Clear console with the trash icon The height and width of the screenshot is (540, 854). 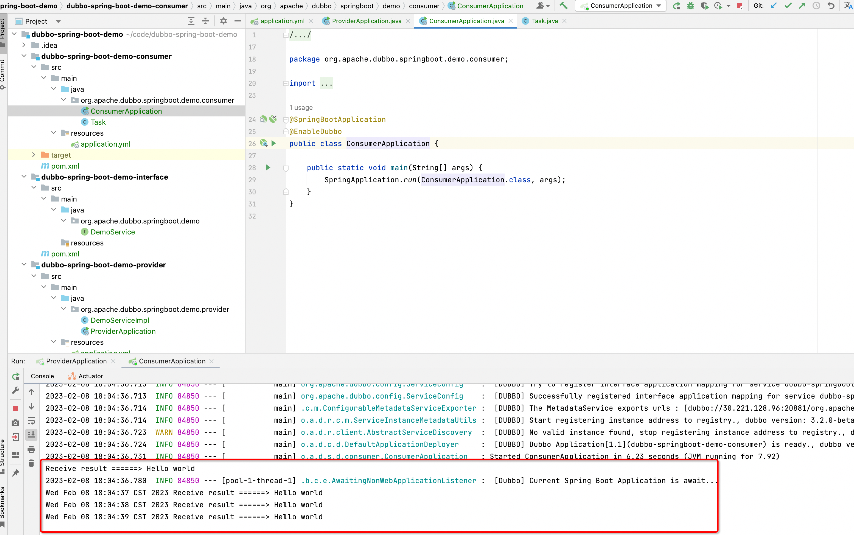pos(31,463)
